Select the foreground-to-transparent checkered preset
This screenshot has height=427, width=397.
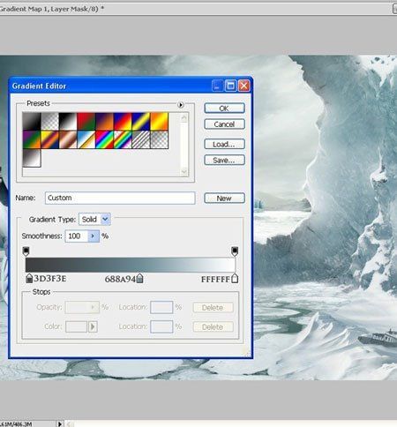tap(50, 121)
